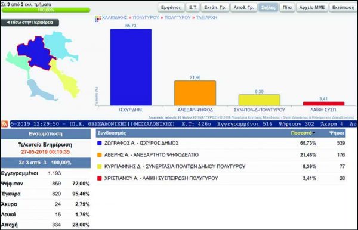Screen dimensions: 358x230
Task: Open the ΧΑΛΚΙΔΙΚΗΣ breadcrumb link
Action: [115, 17]
